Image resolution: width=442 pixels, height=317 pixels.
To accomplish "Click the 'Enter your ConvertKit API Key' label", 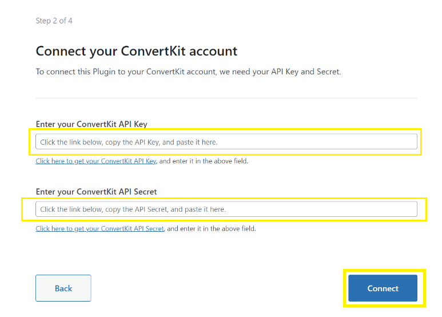I will tap(91, 124).
